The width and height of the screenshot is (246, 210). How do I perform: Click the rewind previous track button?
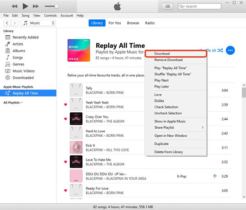(x=14, y=6)
